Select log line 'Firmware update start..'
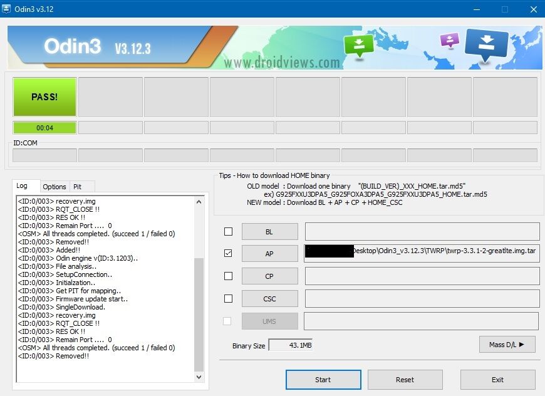This screenshot has height=396, width=545. 73,299
